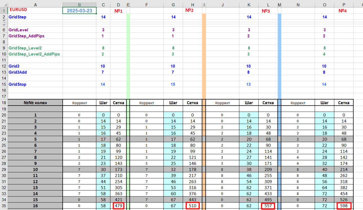Click the GridStop label cell
This screenshot has height=210, width=363.
[x=35, y=84]
